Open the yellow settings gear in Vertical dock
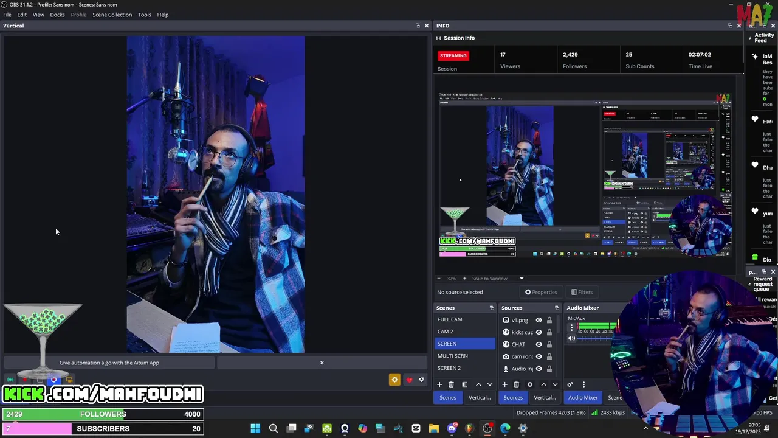The image size is (778, 438). 394,380
